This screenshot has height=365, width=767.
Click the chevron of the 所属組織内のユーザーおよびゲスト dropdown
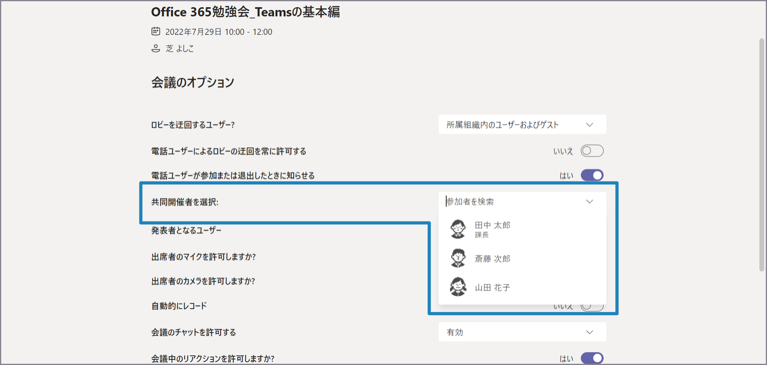pos(589,125)
